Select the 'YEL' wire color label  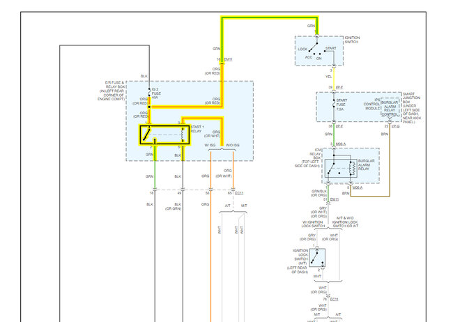[328, 77]
